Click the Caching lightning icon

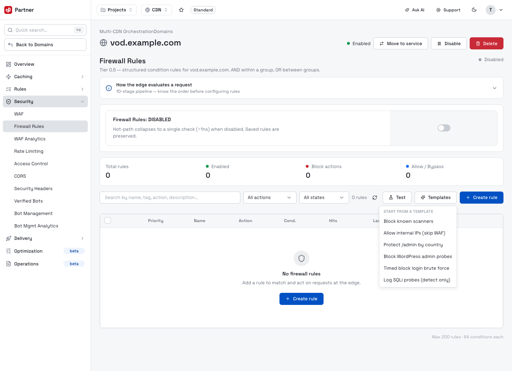point(9,77)
